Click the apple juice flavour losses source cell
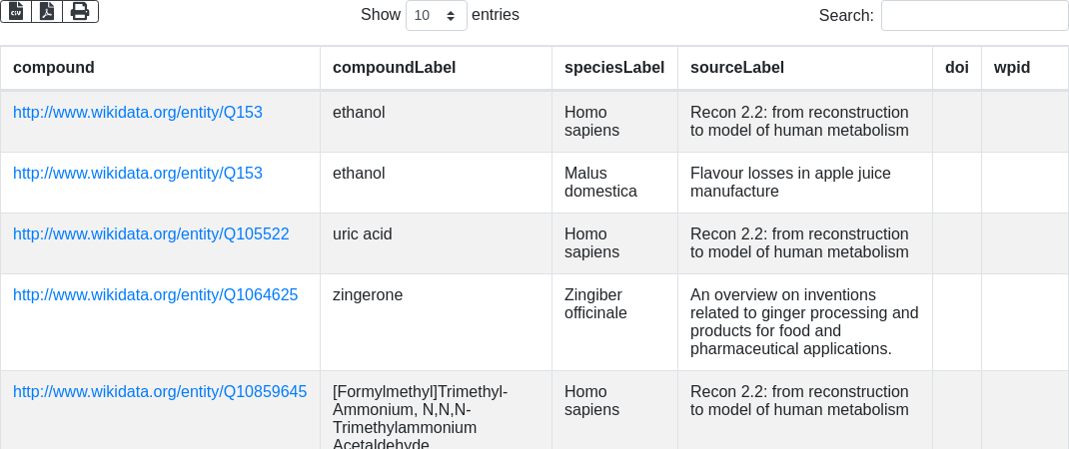1069x449 pixels. coord(790,183)
